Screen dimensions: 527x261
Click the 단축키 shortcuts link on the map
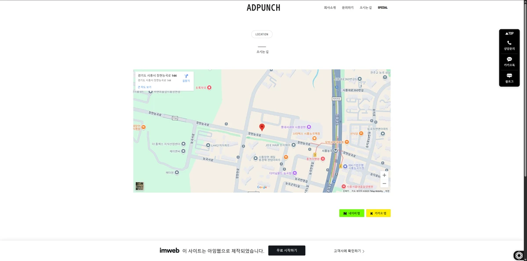pos(346,191)
